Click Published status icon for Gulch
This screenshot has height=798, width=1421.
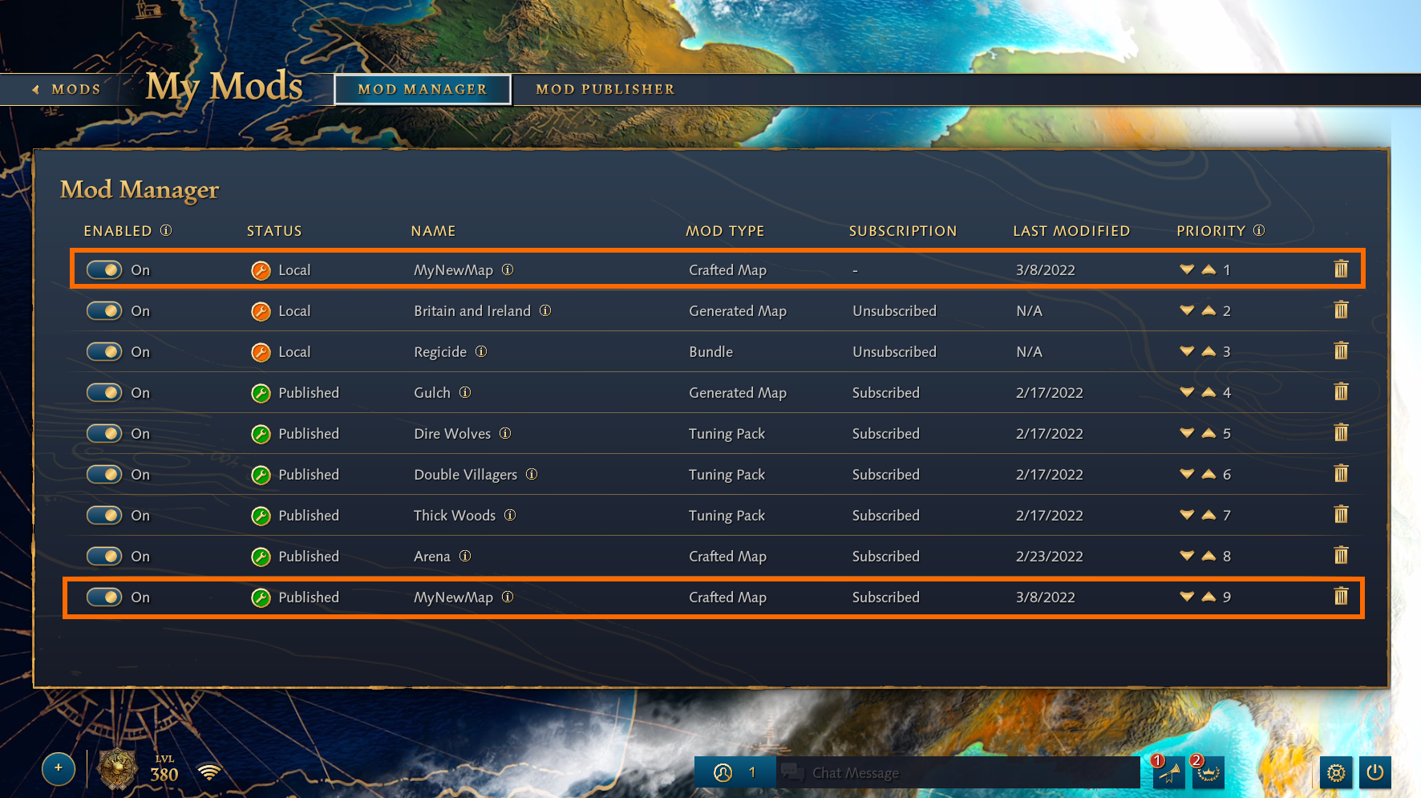[261, 392]
